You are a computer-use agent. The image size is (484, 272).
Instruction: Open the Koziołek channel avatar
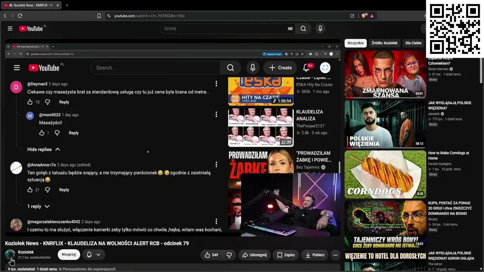(10, 255)
